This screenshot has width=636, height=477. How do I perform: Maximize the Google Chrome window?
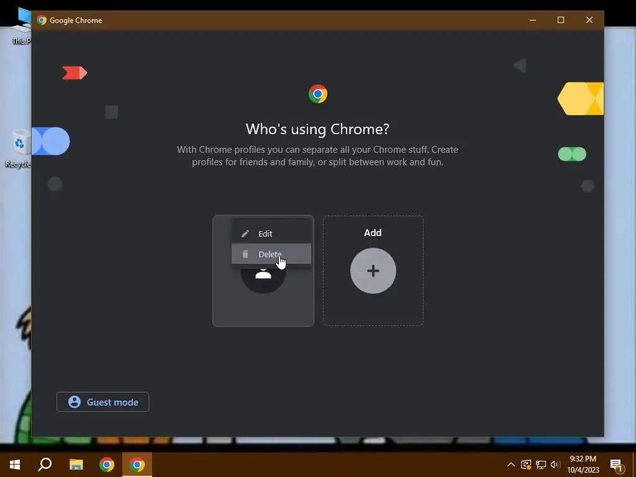(561, 20)
